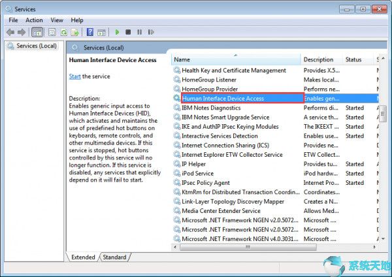Select the iPod Service row

[197, 174]
